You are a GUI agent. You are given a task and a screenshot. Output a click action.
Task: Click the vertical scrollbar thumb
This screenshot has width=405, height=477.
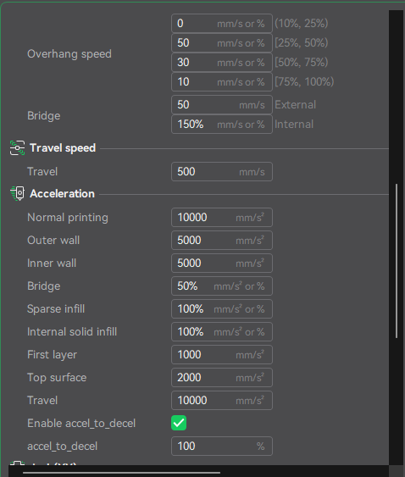[397, 261]
